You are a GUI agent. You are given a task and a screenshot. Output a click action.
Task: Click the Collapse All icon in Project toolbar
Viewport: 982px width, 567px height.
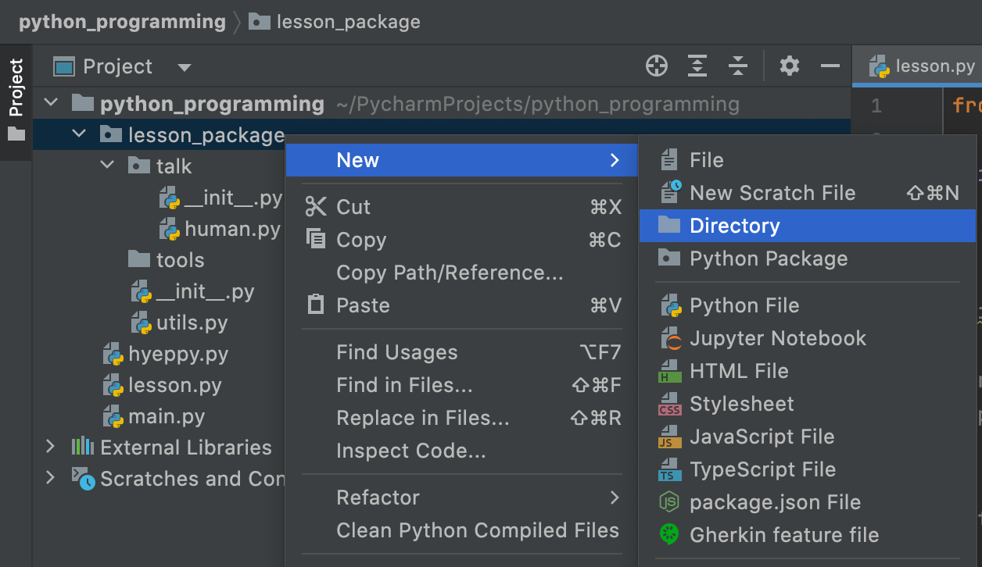pyautogui.click(x=737, y=66)
